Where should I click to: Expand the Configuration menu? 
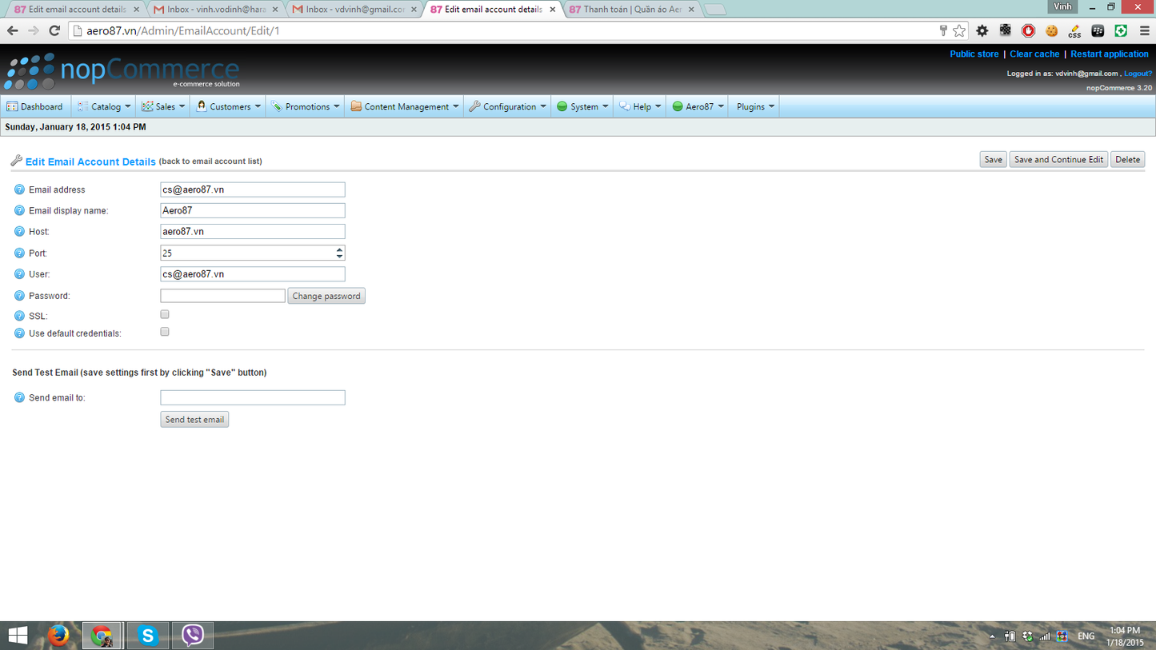[507, 106]
